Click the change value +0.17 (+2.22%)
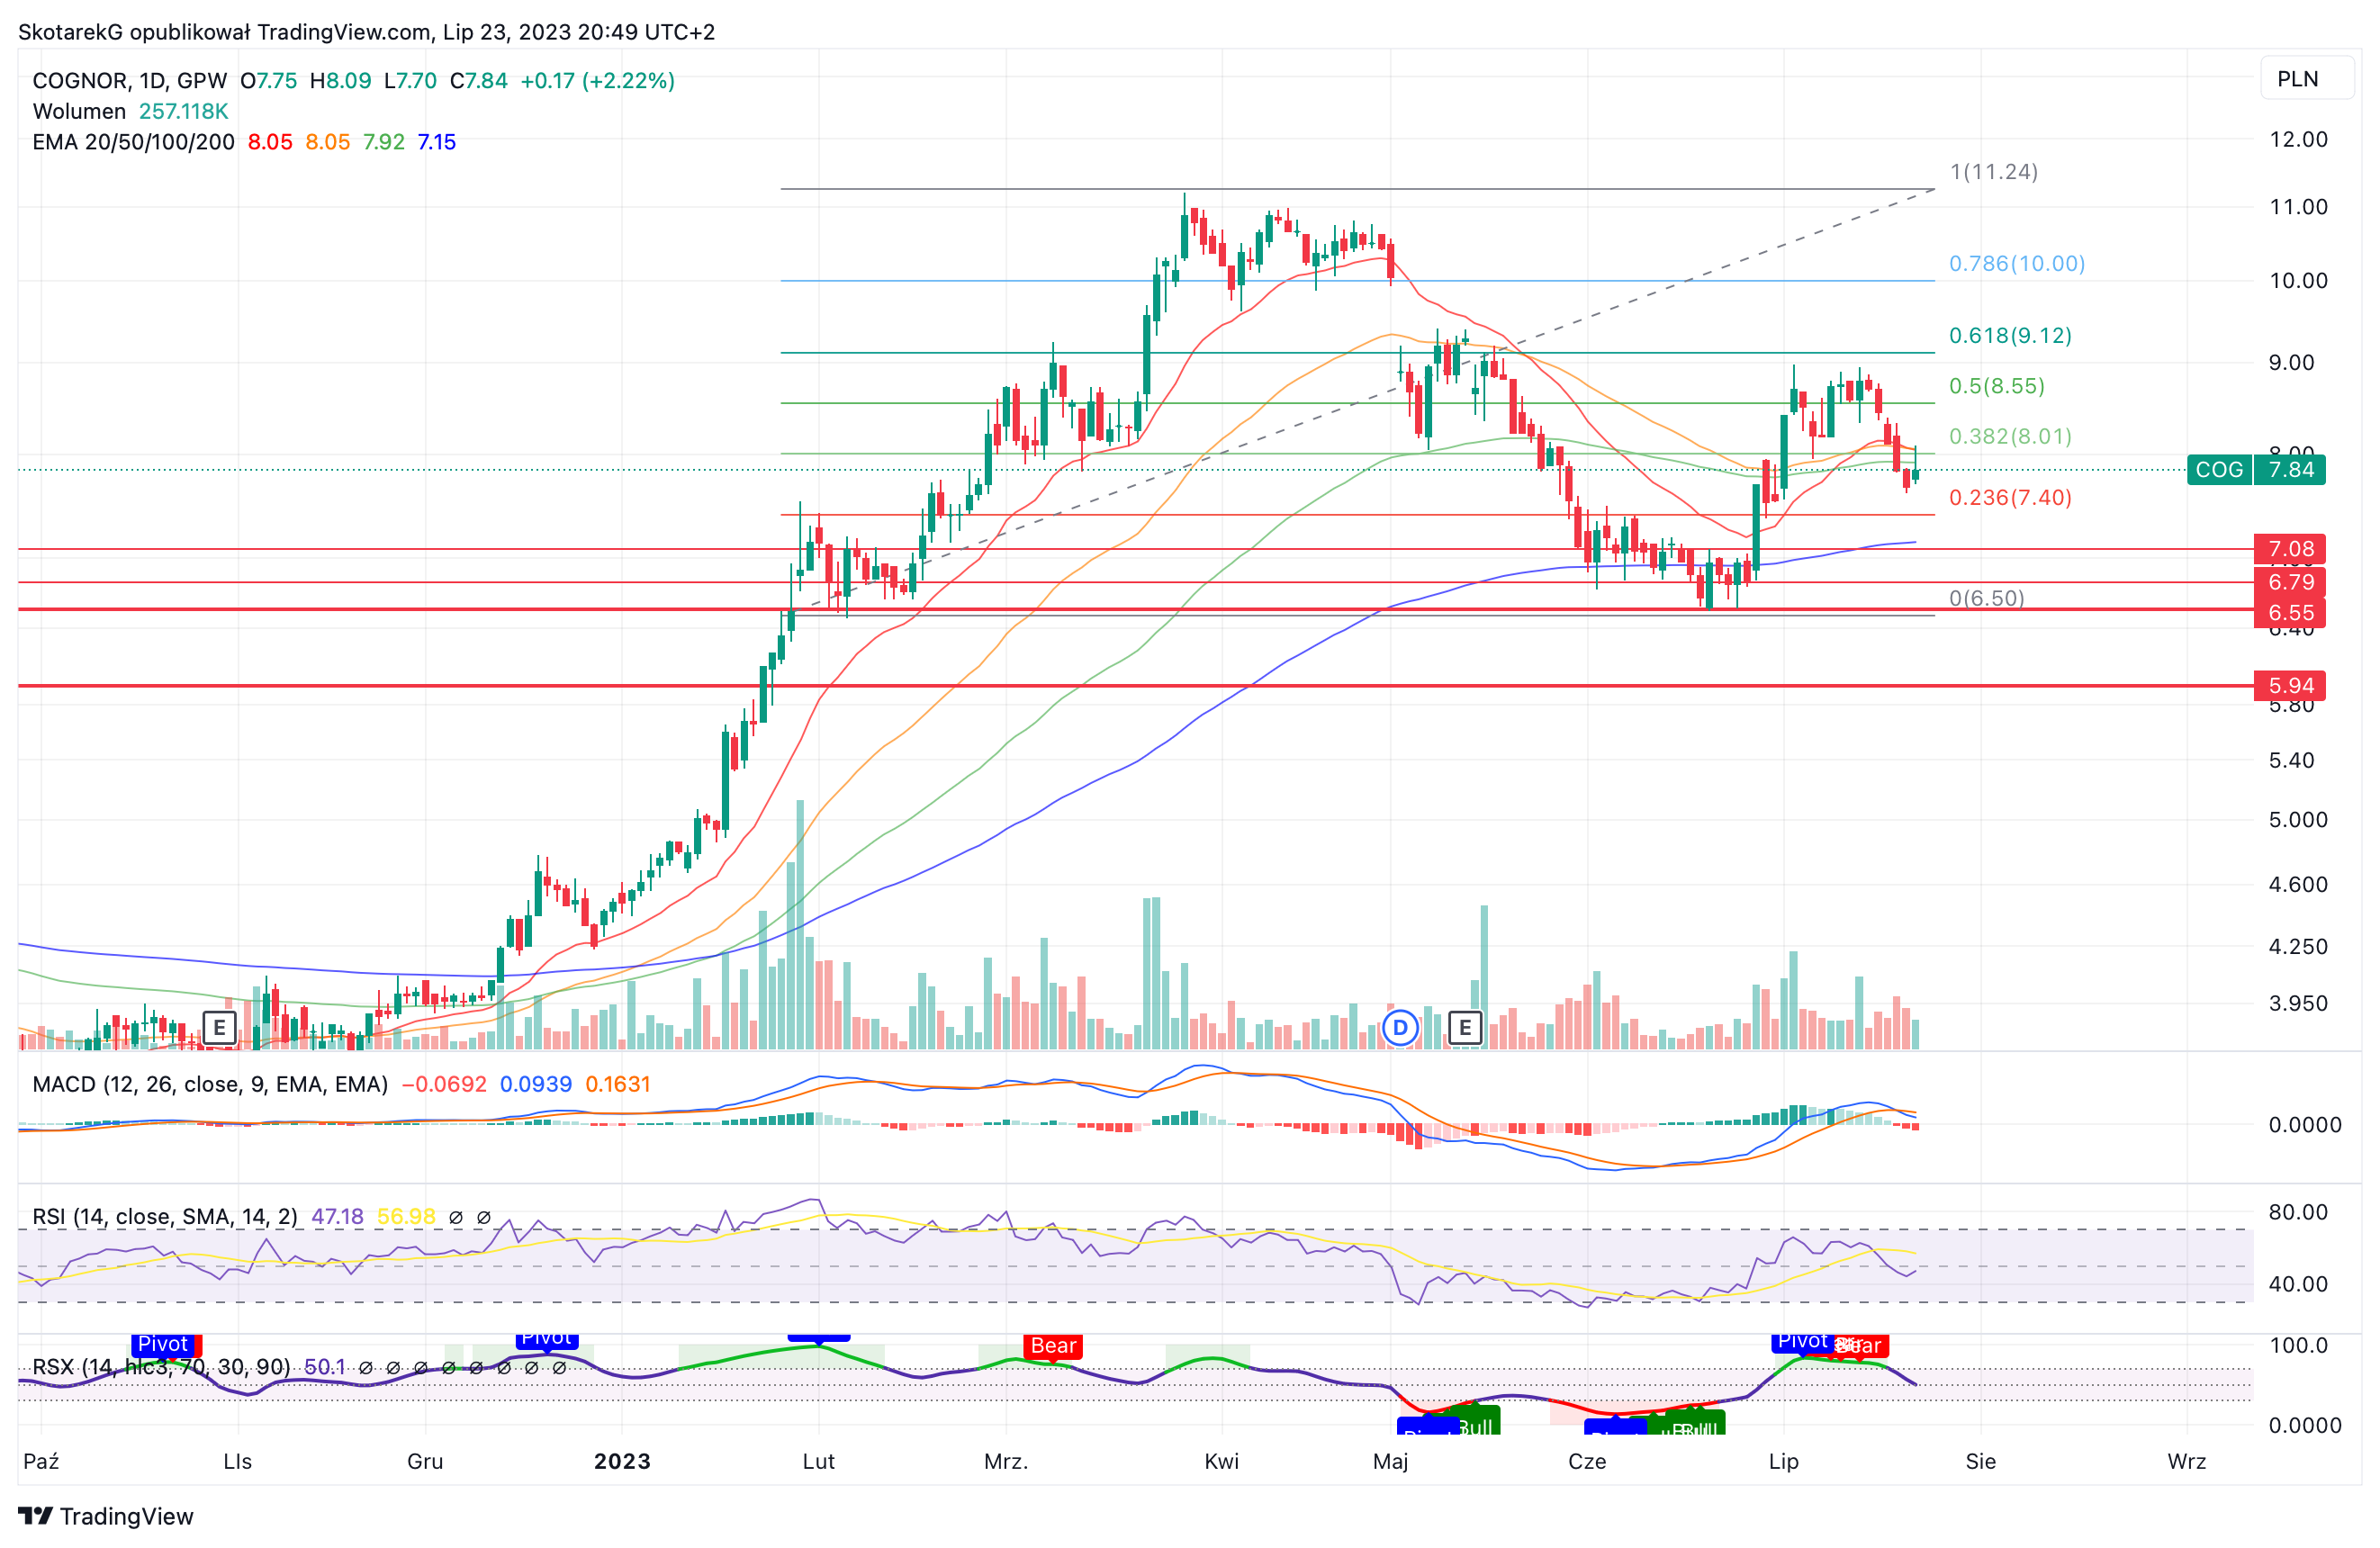 (598, 81)
